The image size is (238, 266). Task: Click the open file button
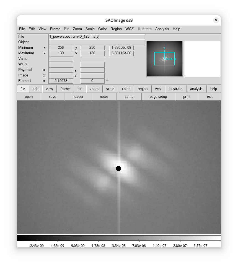pos(29,97)
